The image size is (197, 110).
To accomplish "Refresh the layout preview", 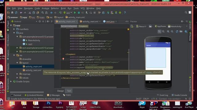I will [x=177, y=31].
